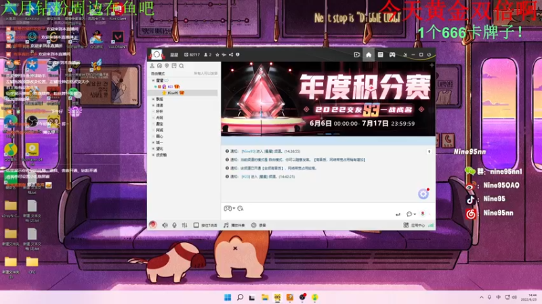This screenshot has height=304, width=542.
Task: Open the gamepad emoji dropdown in chat input
Action: [x=230, y=208]
